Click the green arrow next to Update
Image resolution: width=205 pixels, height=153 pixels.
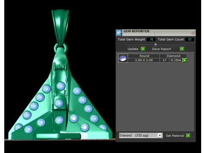(x=143, y=49)
